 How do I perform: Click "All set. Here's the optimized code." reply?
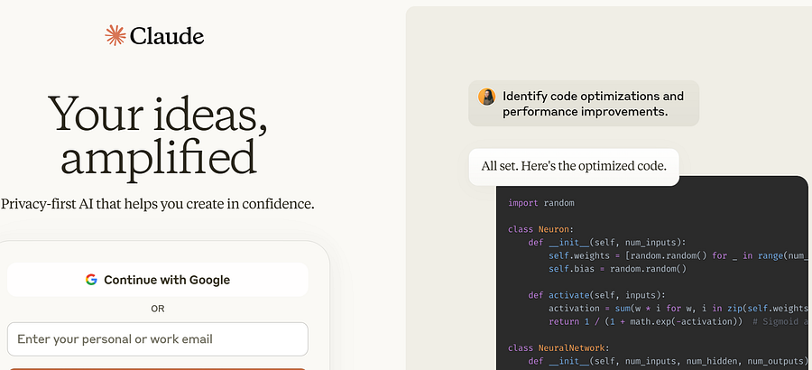click(574, 167)
